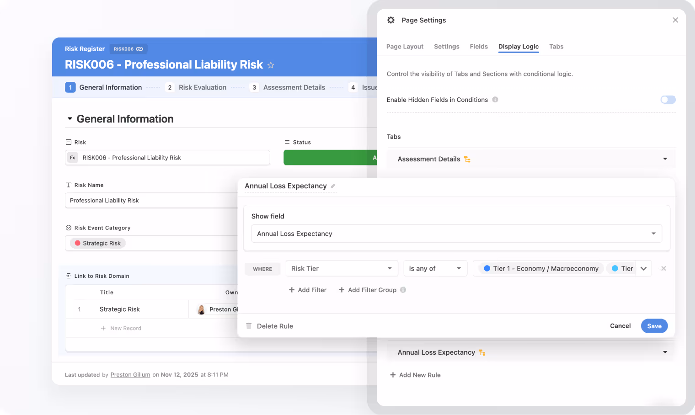This screenshot has width=695, height=415.
Task: Click the RISK006 link chain icon
Action: pyautogui.click(x=139, y=49)
